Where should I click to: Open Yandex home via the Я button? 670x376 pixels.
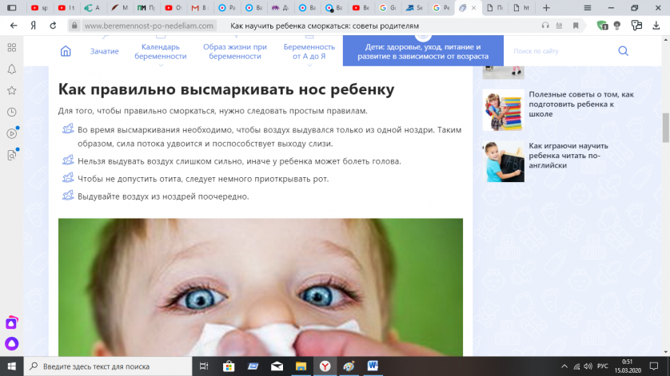[34, 26]
